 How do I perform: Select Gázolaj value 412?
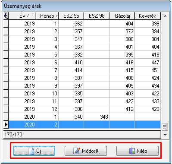[x=122, y=109]
